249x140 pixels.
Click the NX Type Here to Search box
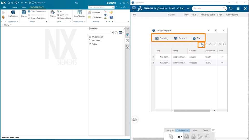click(100, 7)
